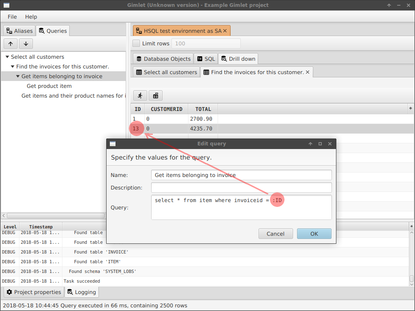The height and width of the screenshot is (311, 415).
Task: Move selected query down with arrow button
Action: pos(26,44)
